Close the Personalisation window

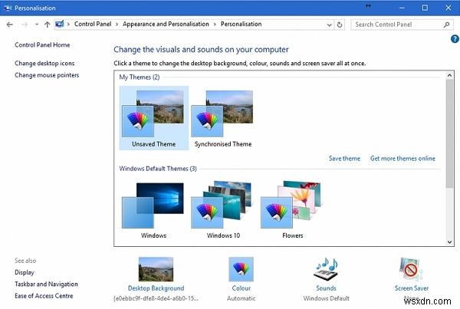pos(448,8)
